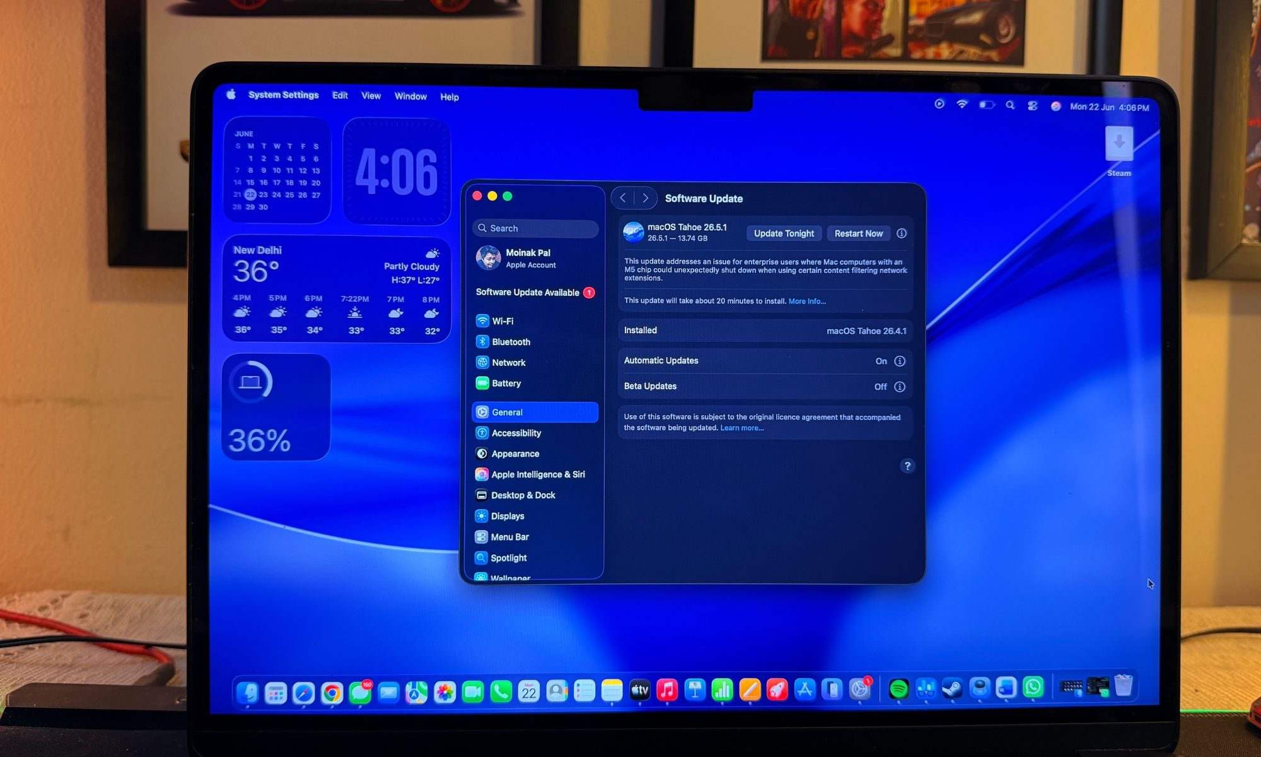The height and width of the screenshot is (757, 1261).
Task: Click the June calendar widget
Action: pyautogui.click(x=277, y=170)
